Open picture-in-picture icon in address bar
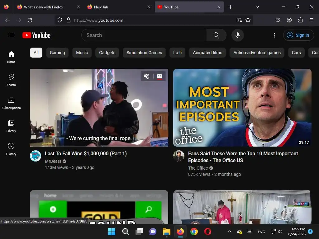 pos(239,20)
